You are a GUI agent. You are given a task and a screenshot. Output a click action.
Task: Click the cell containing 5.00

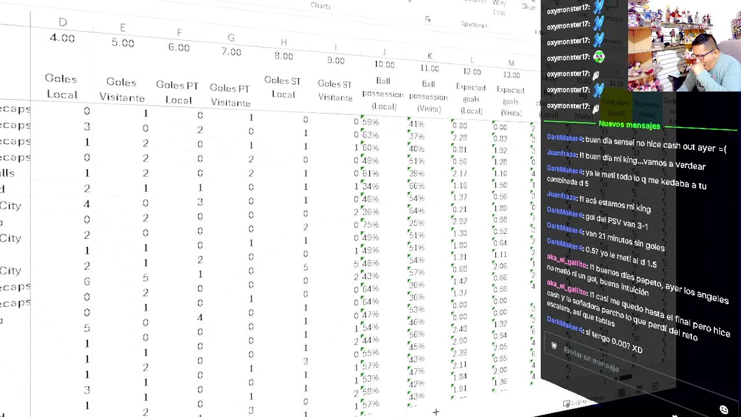pyautogui.click(x=123, y=43)
